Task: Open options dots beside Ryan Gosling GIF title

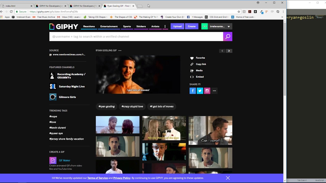Action: click(x=120, y=51)
